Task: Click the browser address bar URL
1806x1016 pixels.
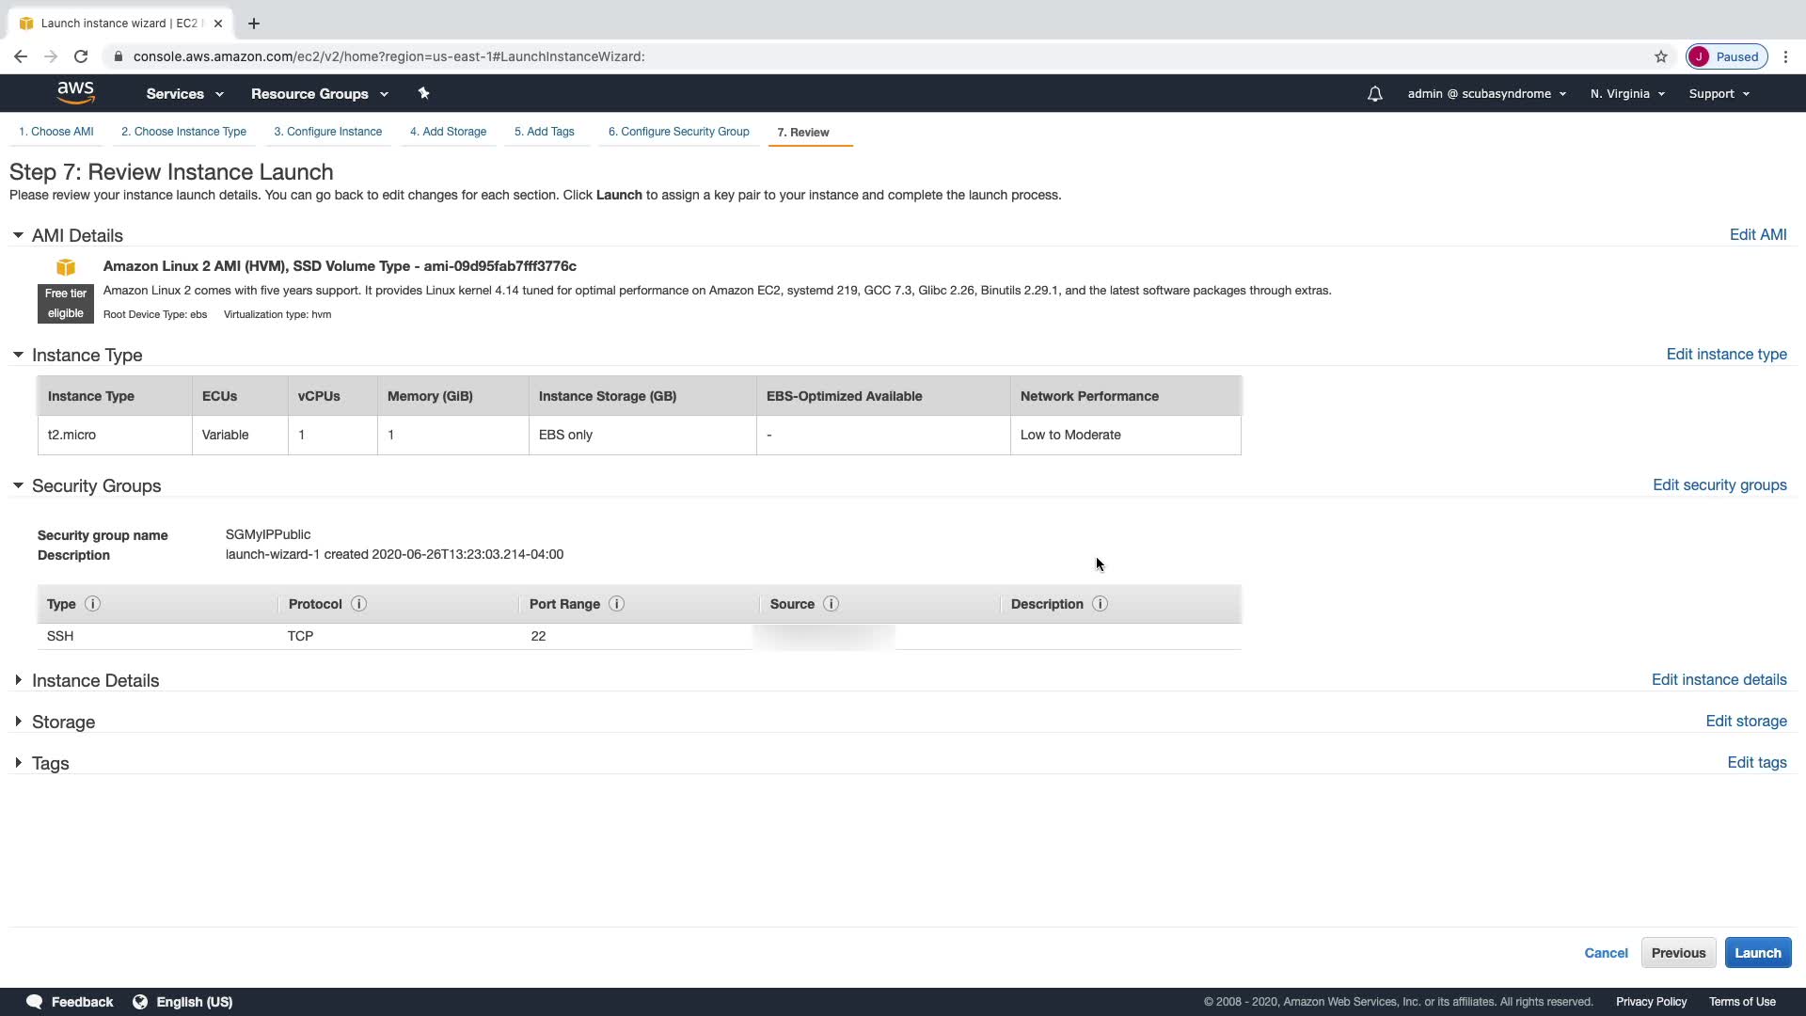Action: click(x=388, y=56)
